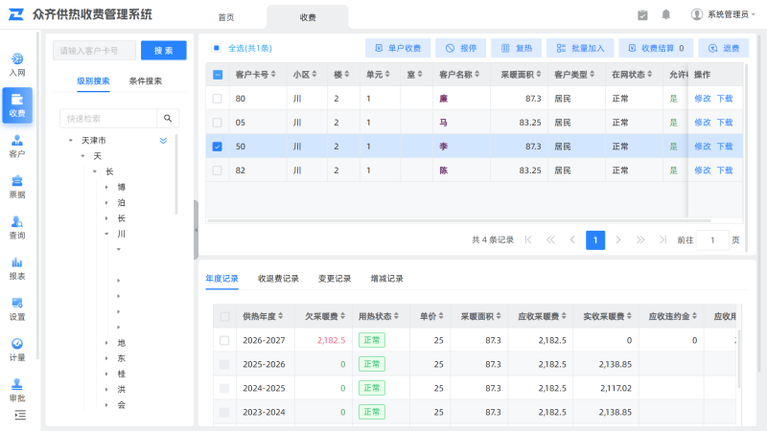Click the 搜索 button
Screen dimensions: 767x431
[163, 51]
